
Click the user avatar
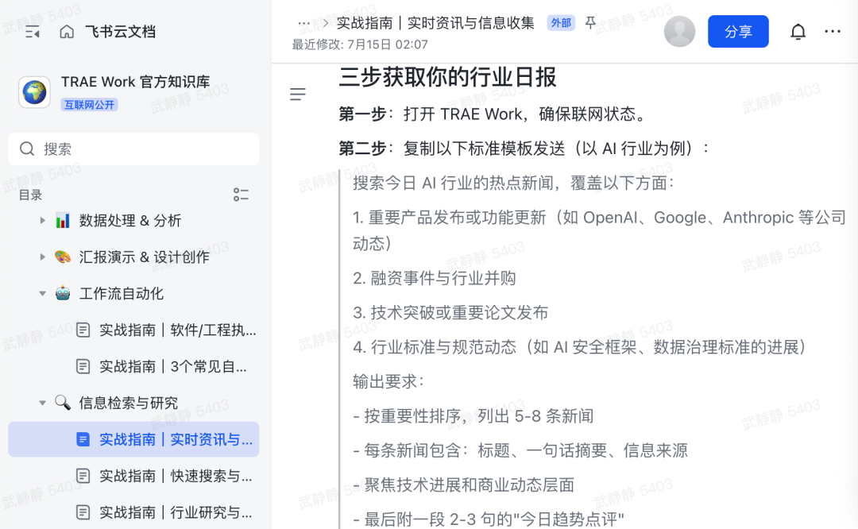[x=679, y=31]
